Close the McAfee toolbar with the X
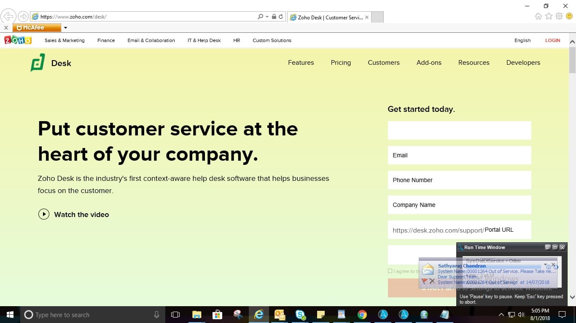 [6, 28]
